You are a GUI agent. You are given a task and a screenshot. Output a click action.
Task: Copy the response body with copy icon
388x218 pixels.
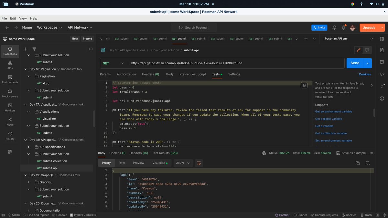358,163
